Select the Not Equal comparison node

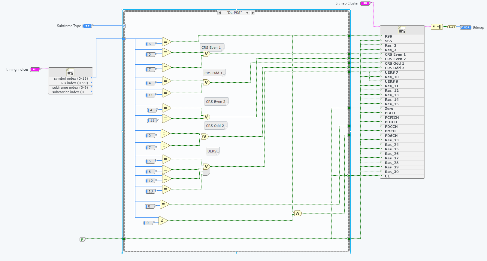click(162, 221)
